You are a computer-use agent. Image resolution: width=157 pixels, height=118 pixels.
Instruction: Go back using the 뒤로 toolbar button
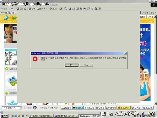point(4,8)
